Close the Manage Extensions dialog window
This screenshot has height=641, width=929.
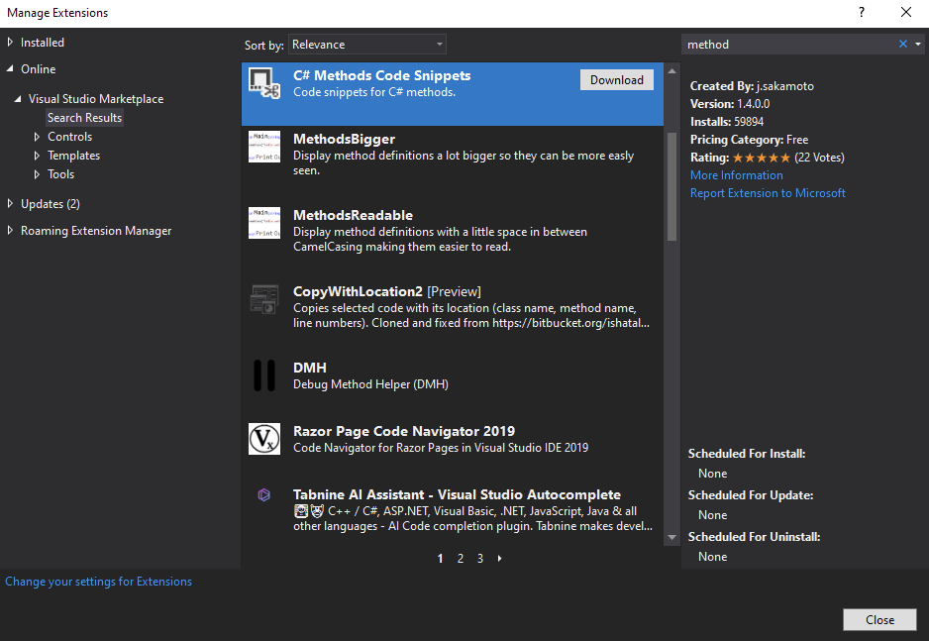point(906,13)
